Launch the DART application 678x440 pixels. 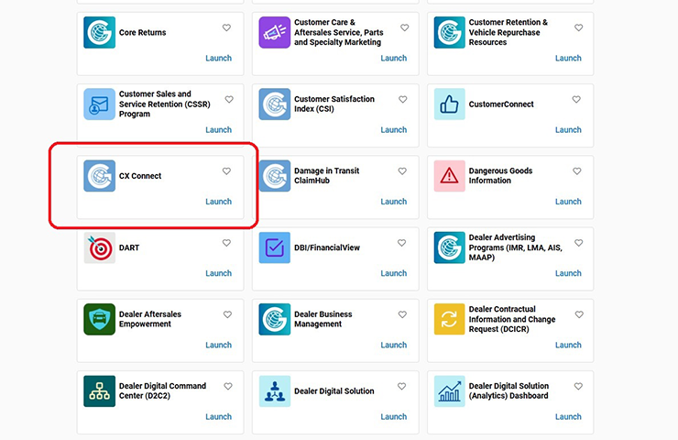[x=218, y=273]
